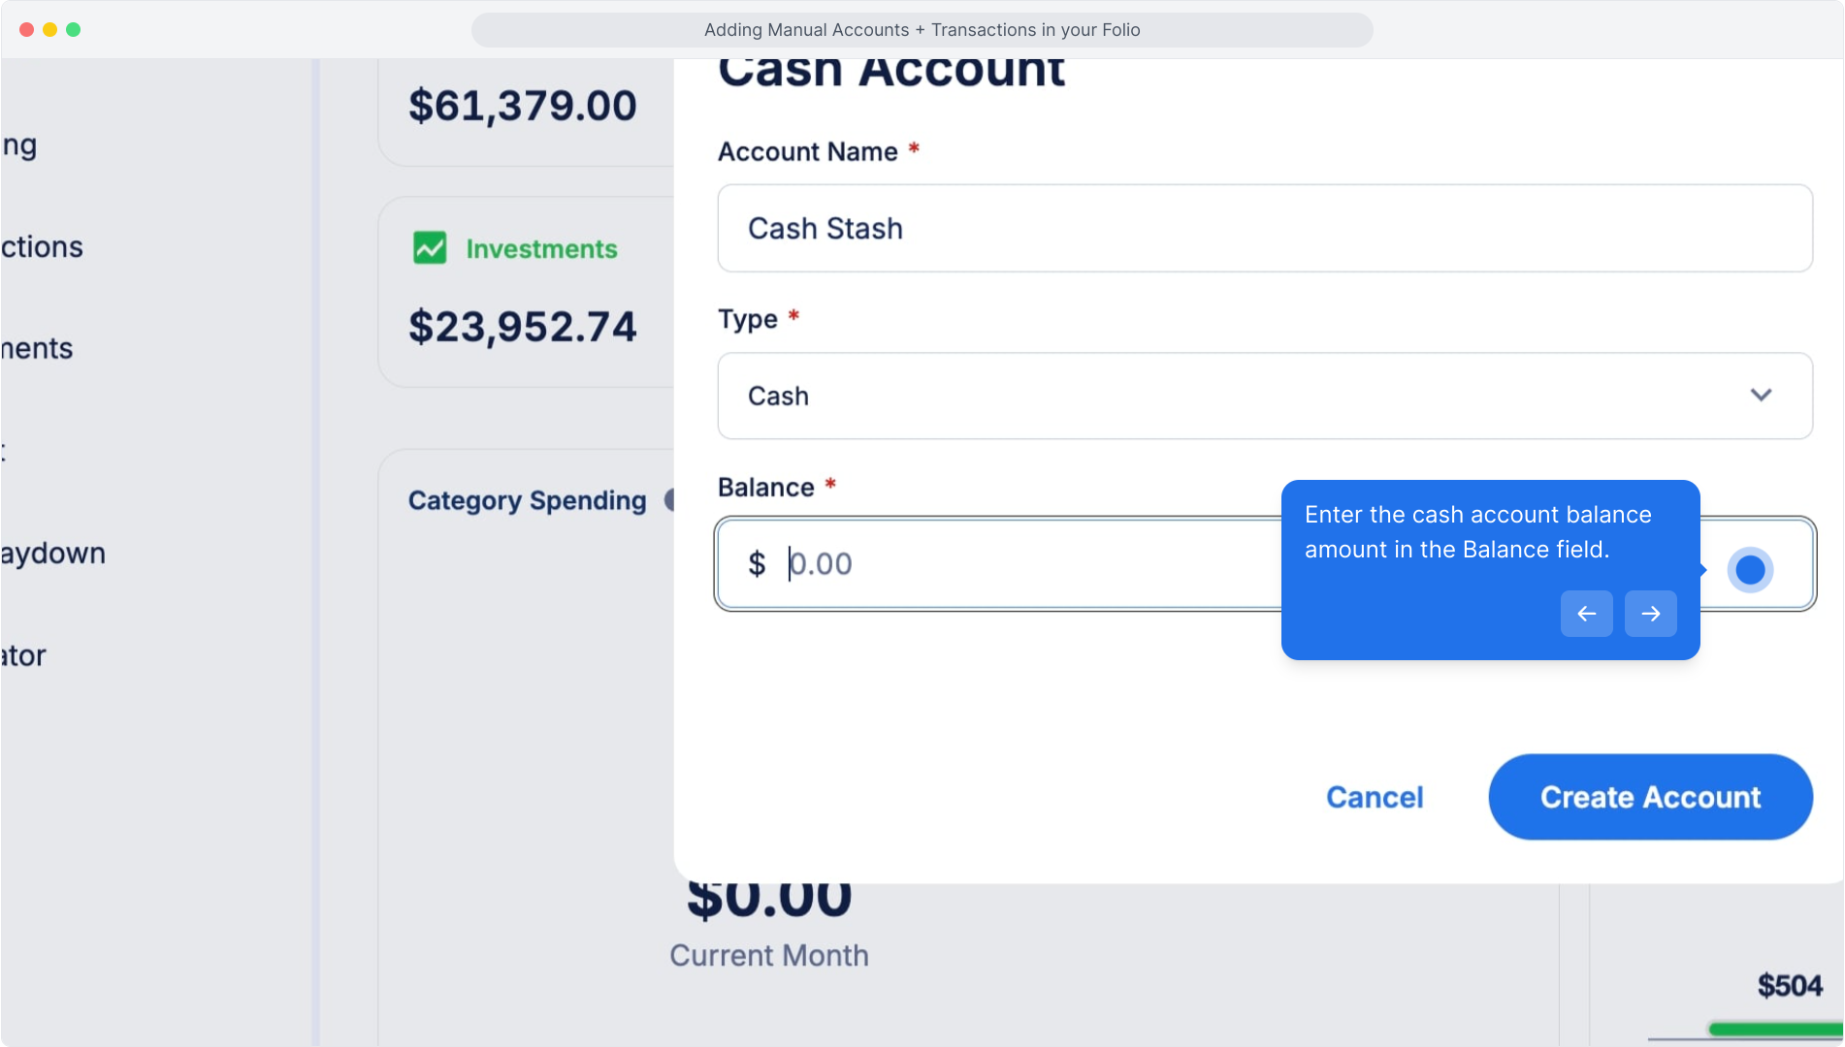Click the dollar sign in Balance field
Image resolution: width=1845 pixels, height=1047 pixels.
coord(757,564)
